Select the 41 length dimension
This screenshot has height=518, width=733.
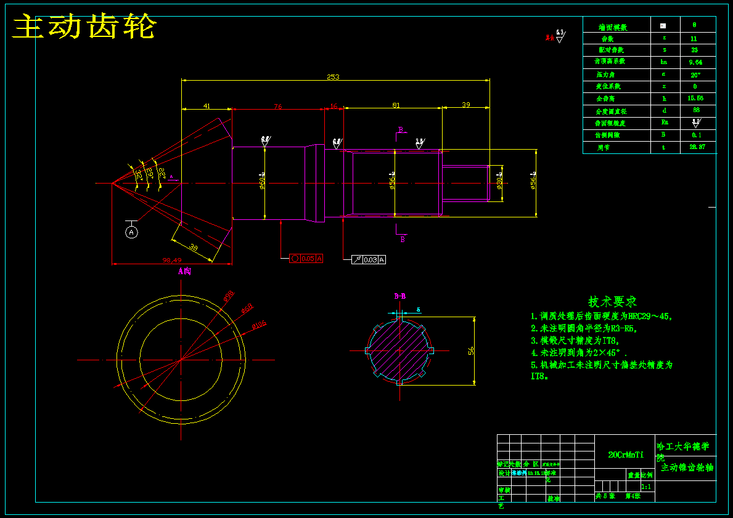coord(207,106)
